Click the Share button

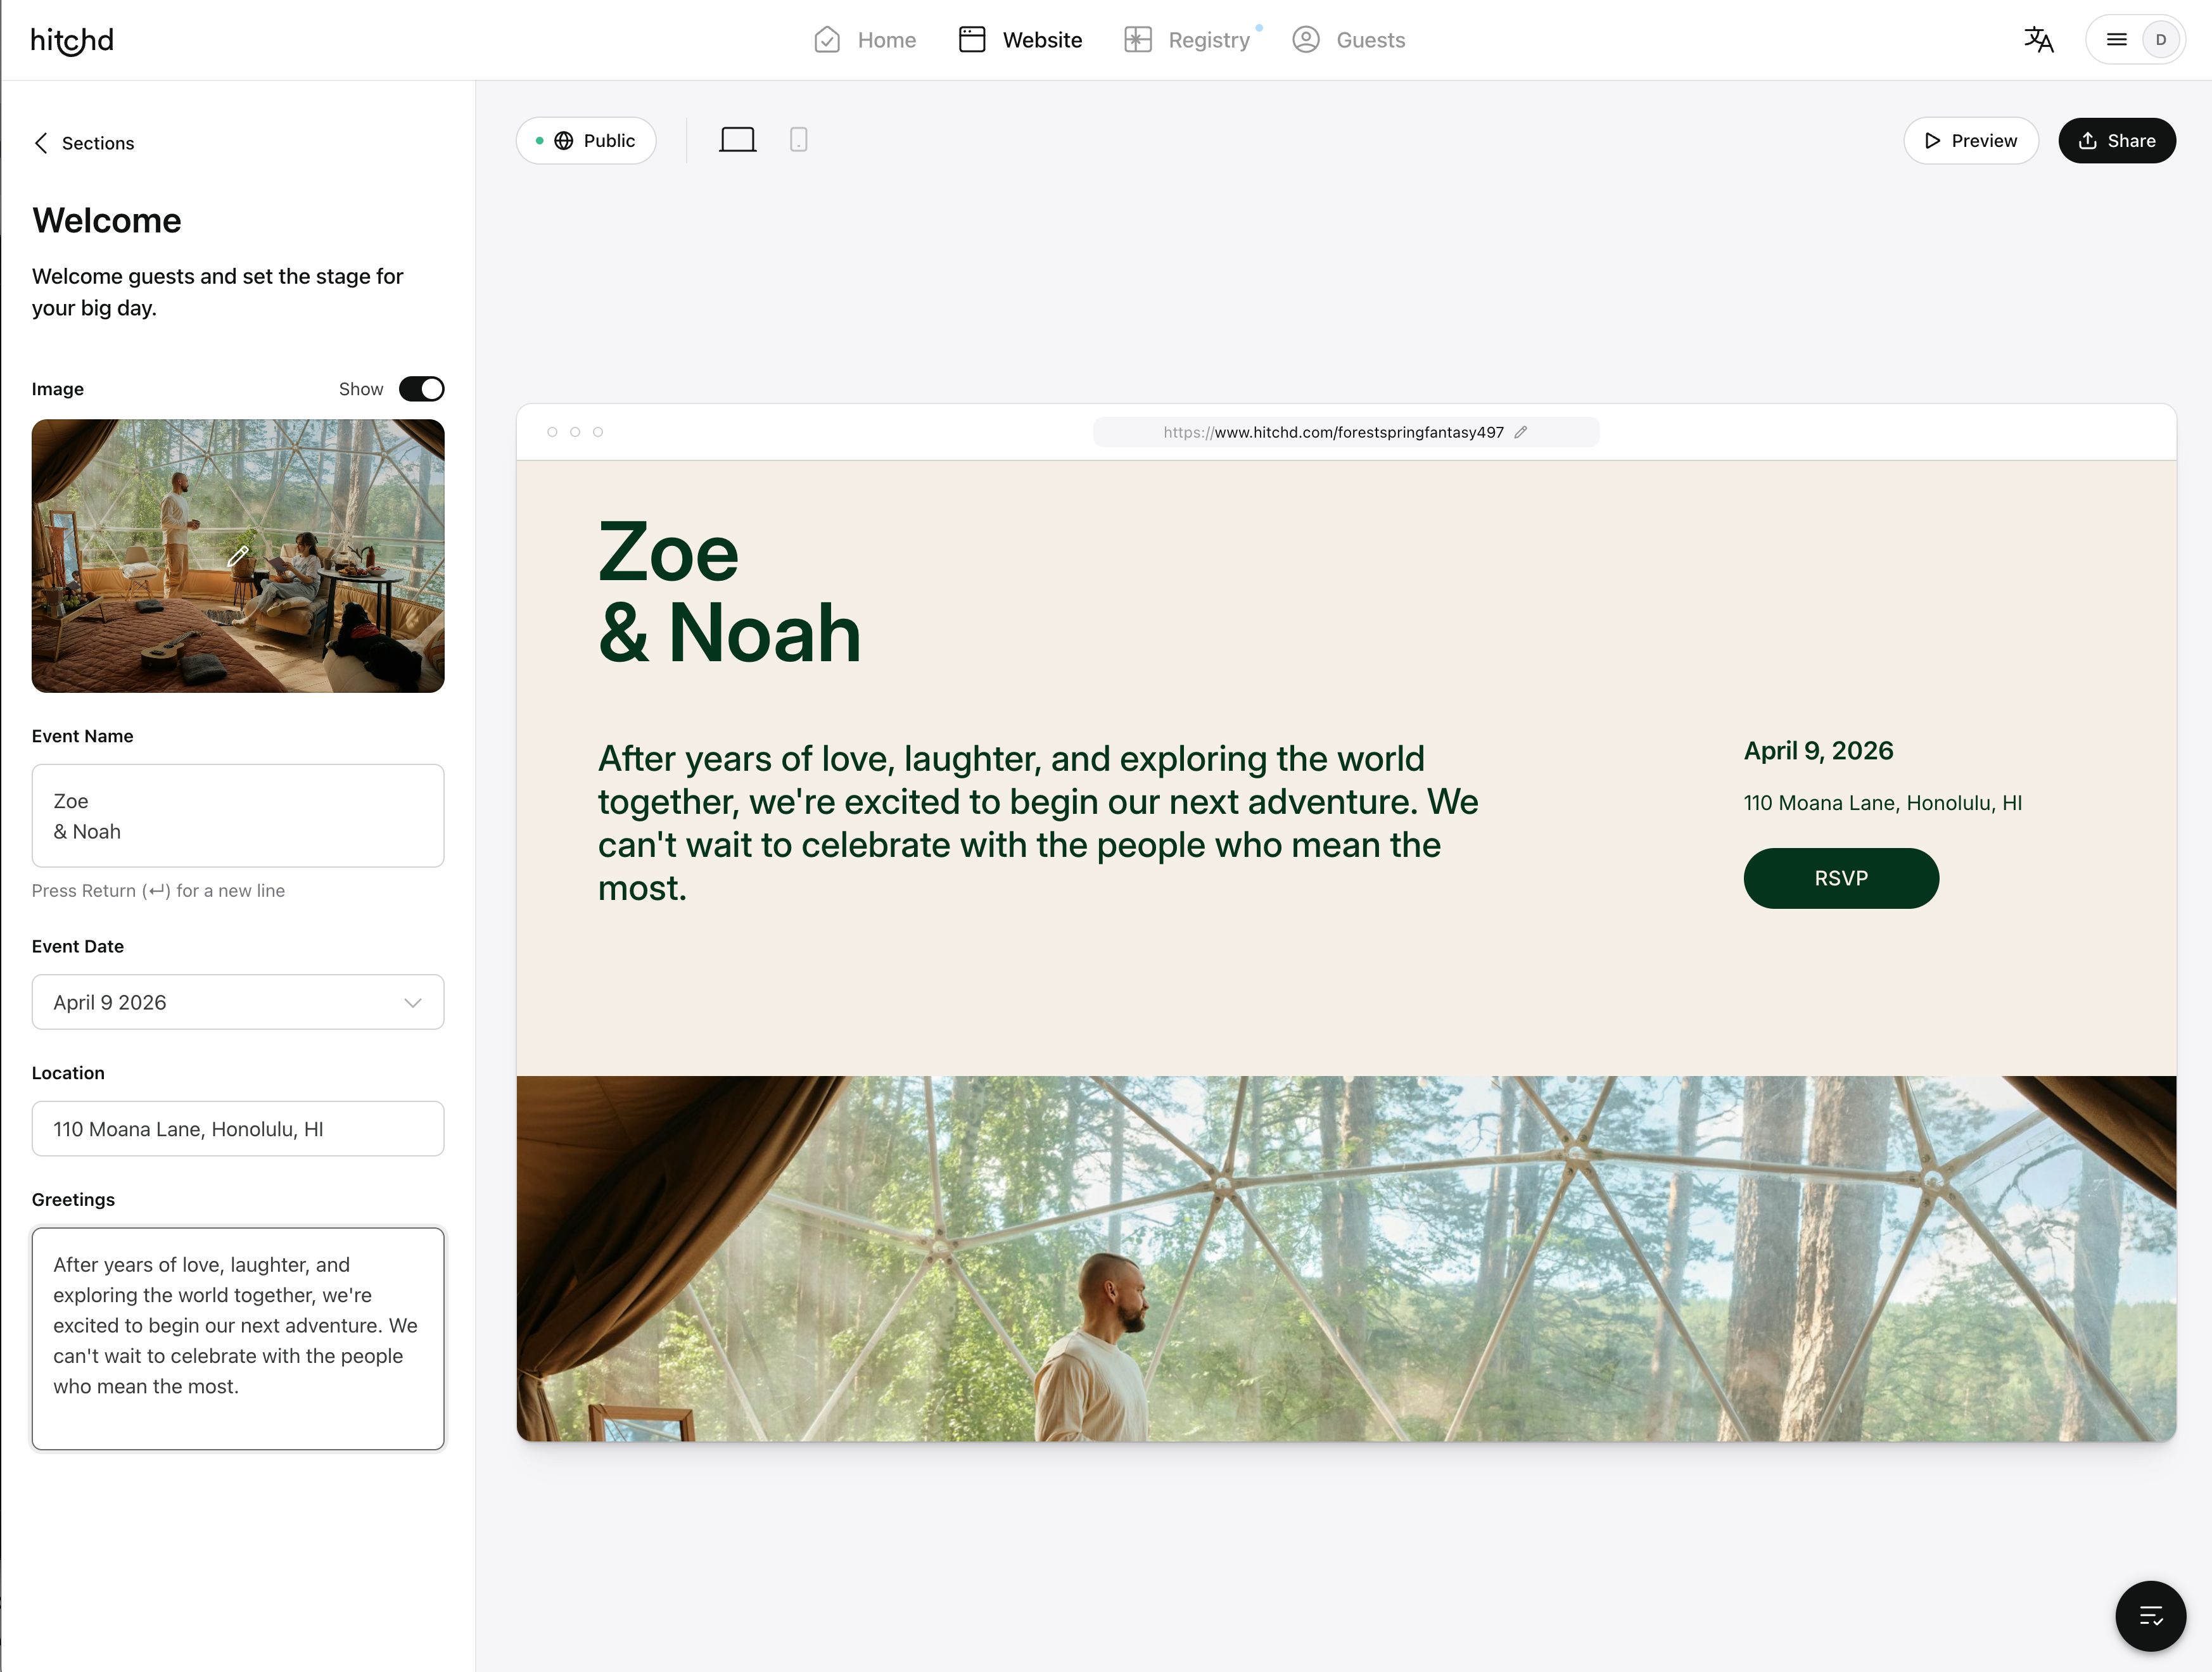click(2117, 141)
